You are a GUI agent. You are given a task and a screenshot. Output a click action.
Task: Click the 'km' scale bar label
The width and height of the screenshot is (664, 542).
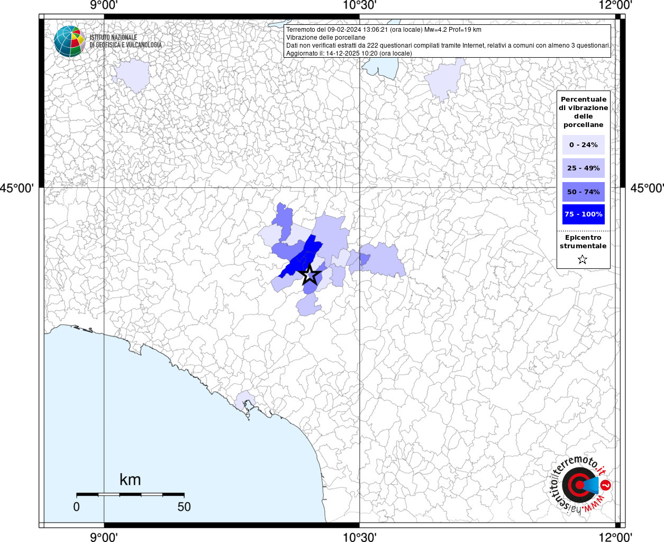[x=130, y=480]
